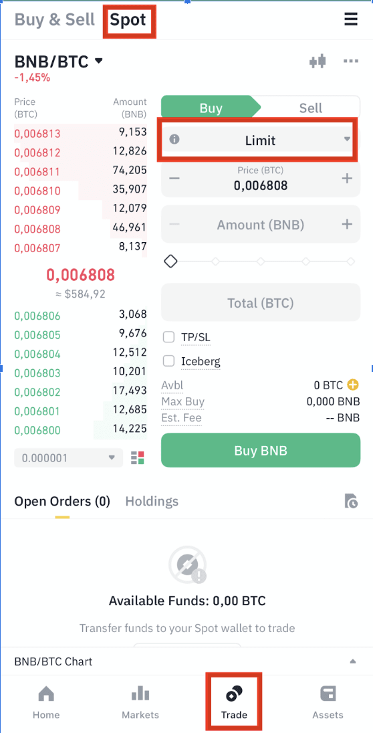Screen dimensions: 373x733
Task: Switch to the Holdings tab
Action: 152,502
